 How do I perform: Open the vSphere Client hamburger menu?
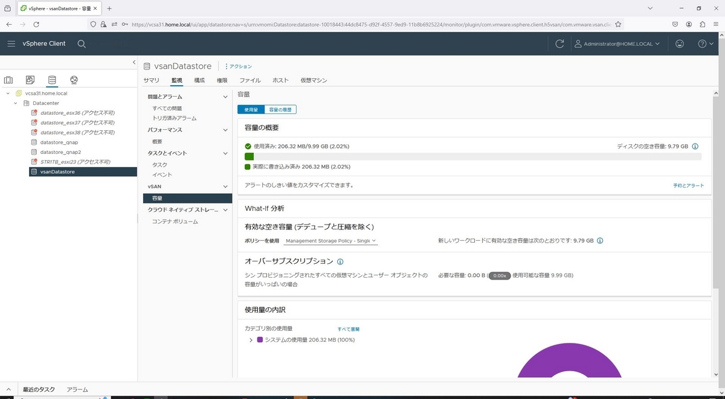coord(11,44)
